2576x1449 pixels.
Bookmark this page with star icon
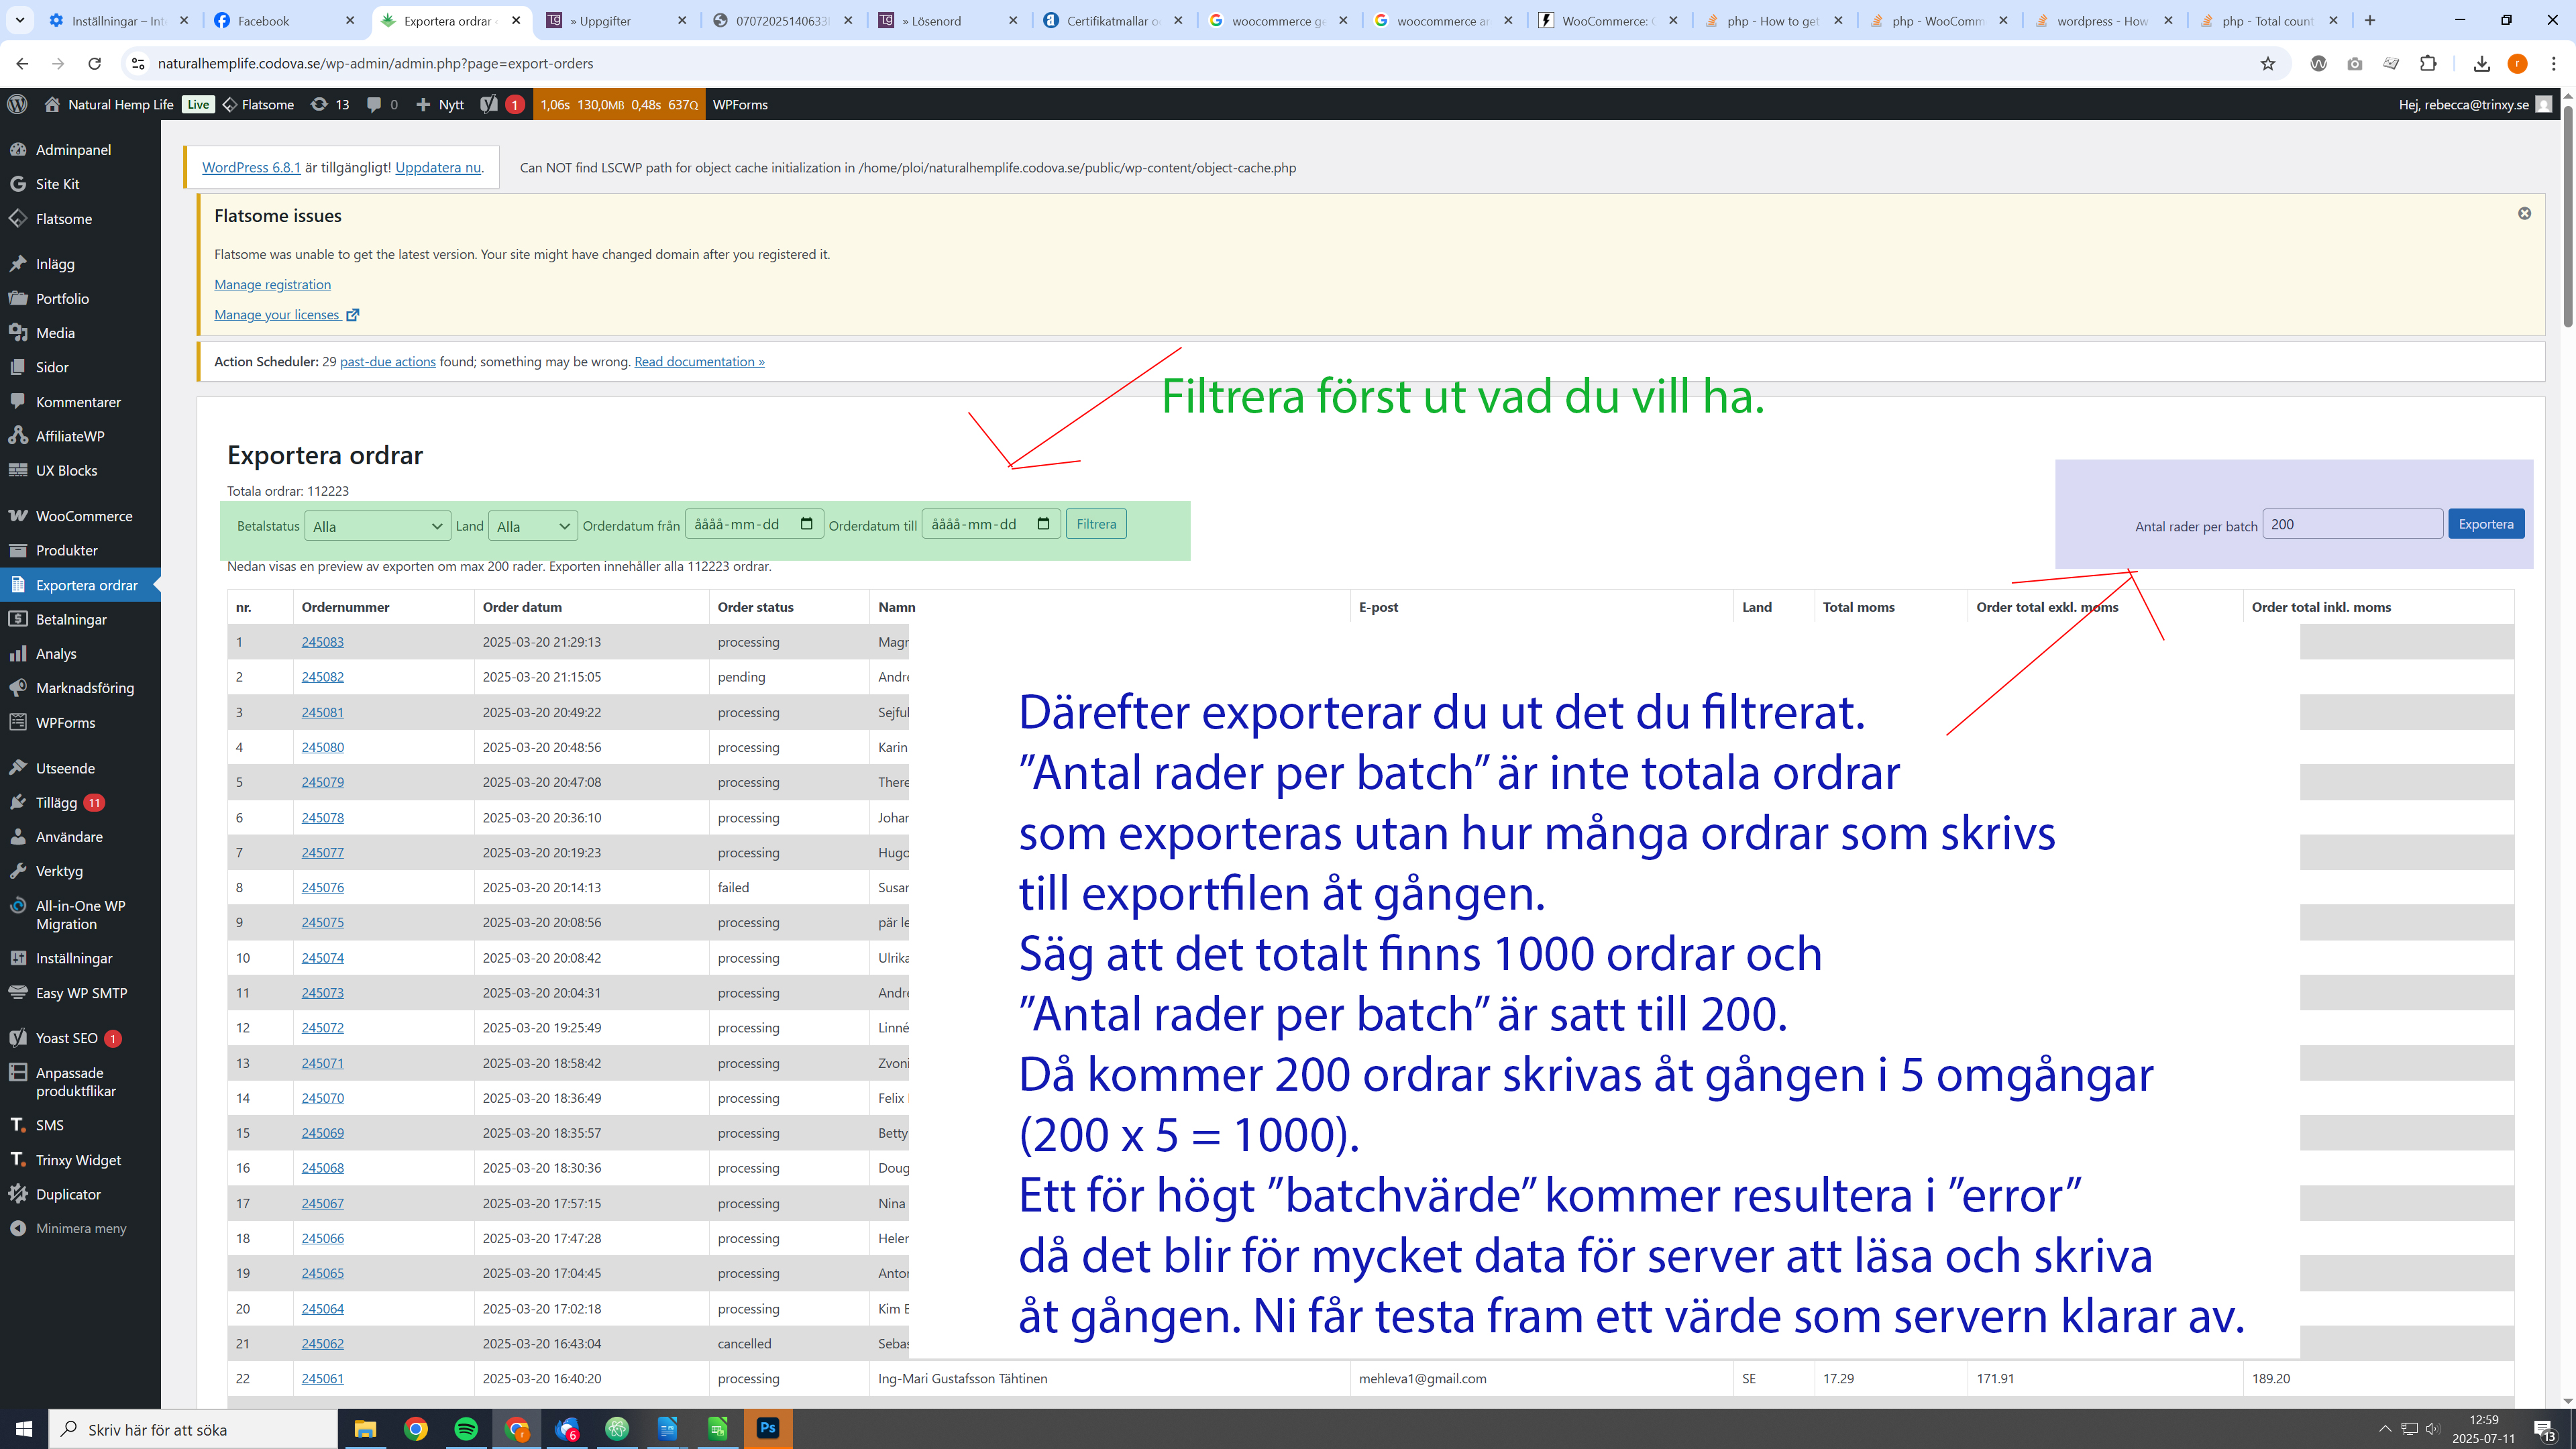2268,63
